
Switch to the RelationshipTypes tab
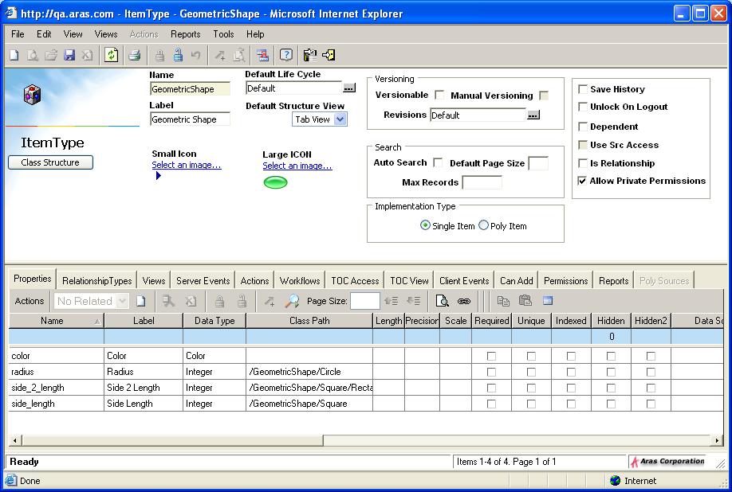[x=97, y=281]
